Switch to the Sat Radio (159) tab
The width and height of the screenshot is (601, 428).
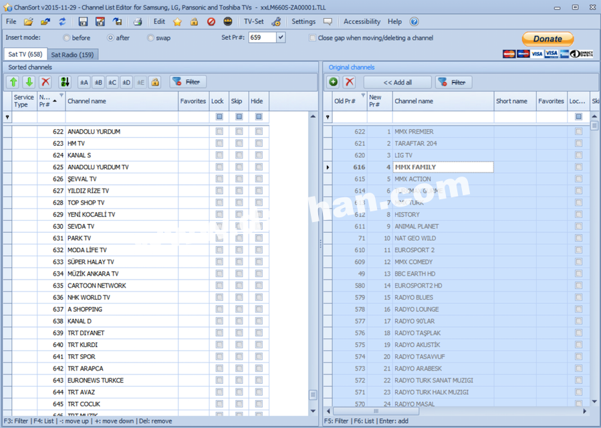72,55
